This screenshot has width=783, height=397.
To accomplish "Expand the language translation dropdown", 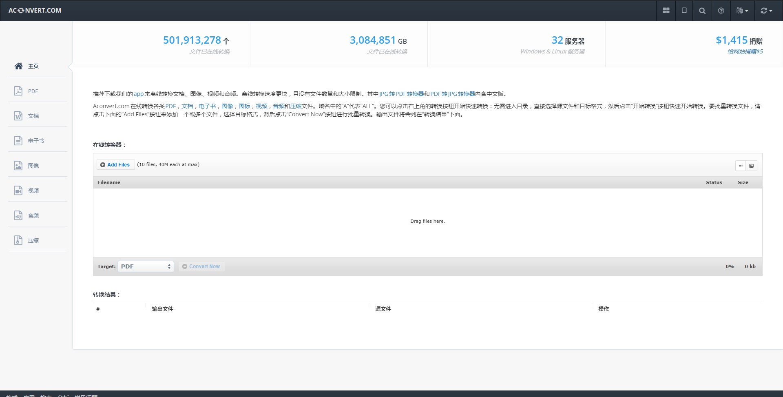I will pyautogui.click(x=742, y=11).
